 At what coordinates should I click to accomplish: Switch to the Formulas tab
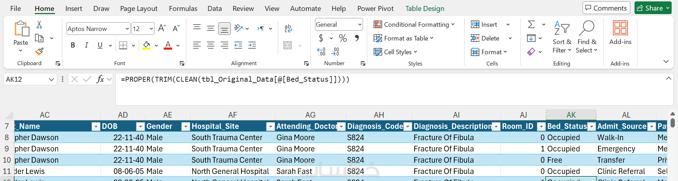[183, 8]
